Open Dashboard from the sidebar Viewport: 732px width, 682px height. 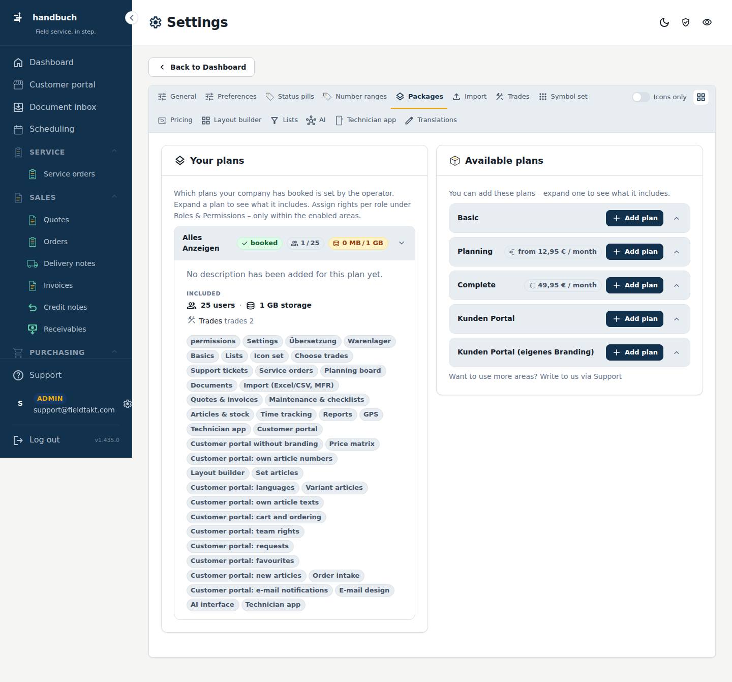tap(66, 63)
